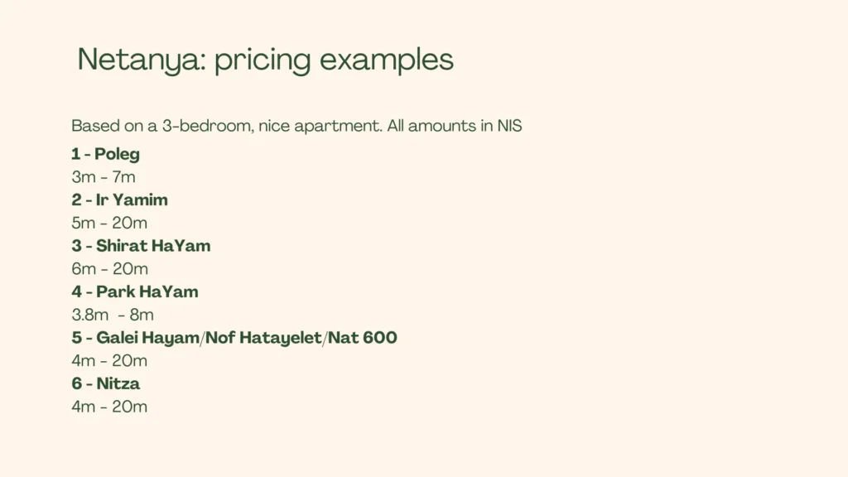848x477 pixels.
Task: Select the "6 - Nitza" heading
Action: [x=105, y=383]
